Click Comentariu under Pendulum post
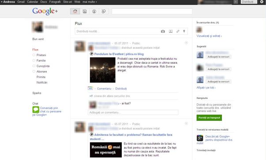Image resolution: width=266 pixels, height=160 pixels. pyautogui.click(x=104, y=89)
